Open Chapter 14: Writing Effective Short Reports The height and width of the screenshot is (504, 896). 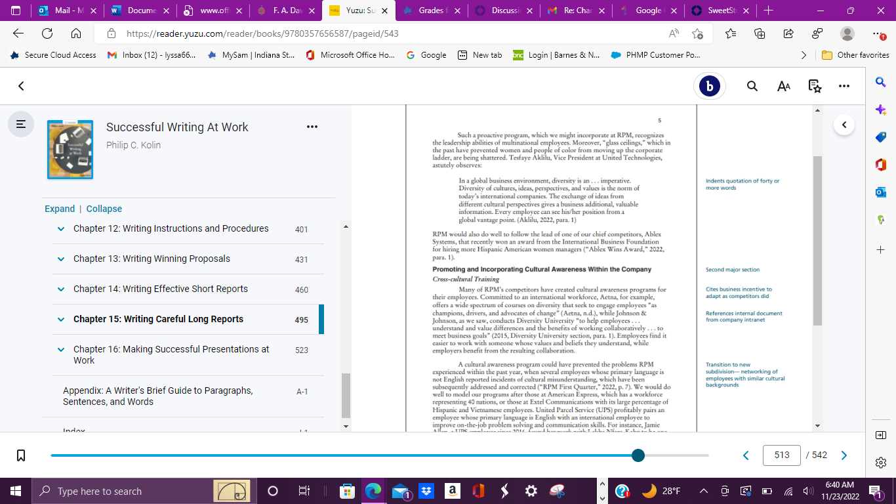[x=161, y=289]
